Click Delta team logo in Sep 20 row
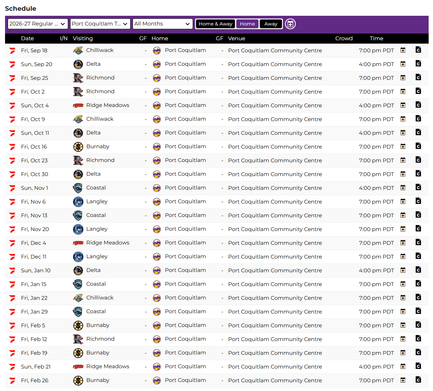 tap(78, 64)
